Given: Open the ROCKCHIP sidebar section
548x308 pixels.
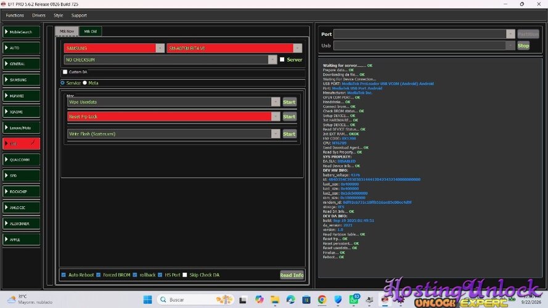Looking at the screenshot, I should (x=22, y=192).
